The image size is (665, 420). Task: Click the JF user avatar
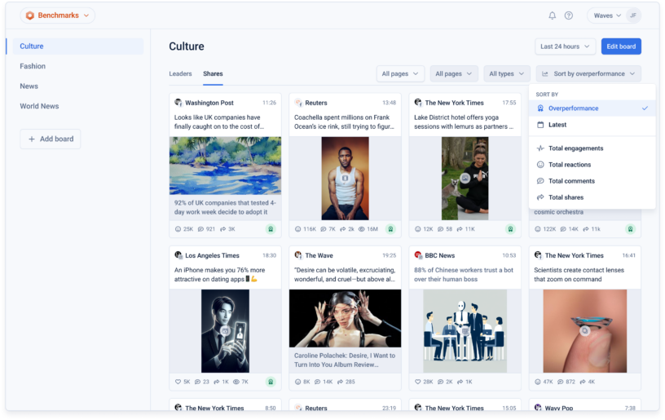point(632,15)
